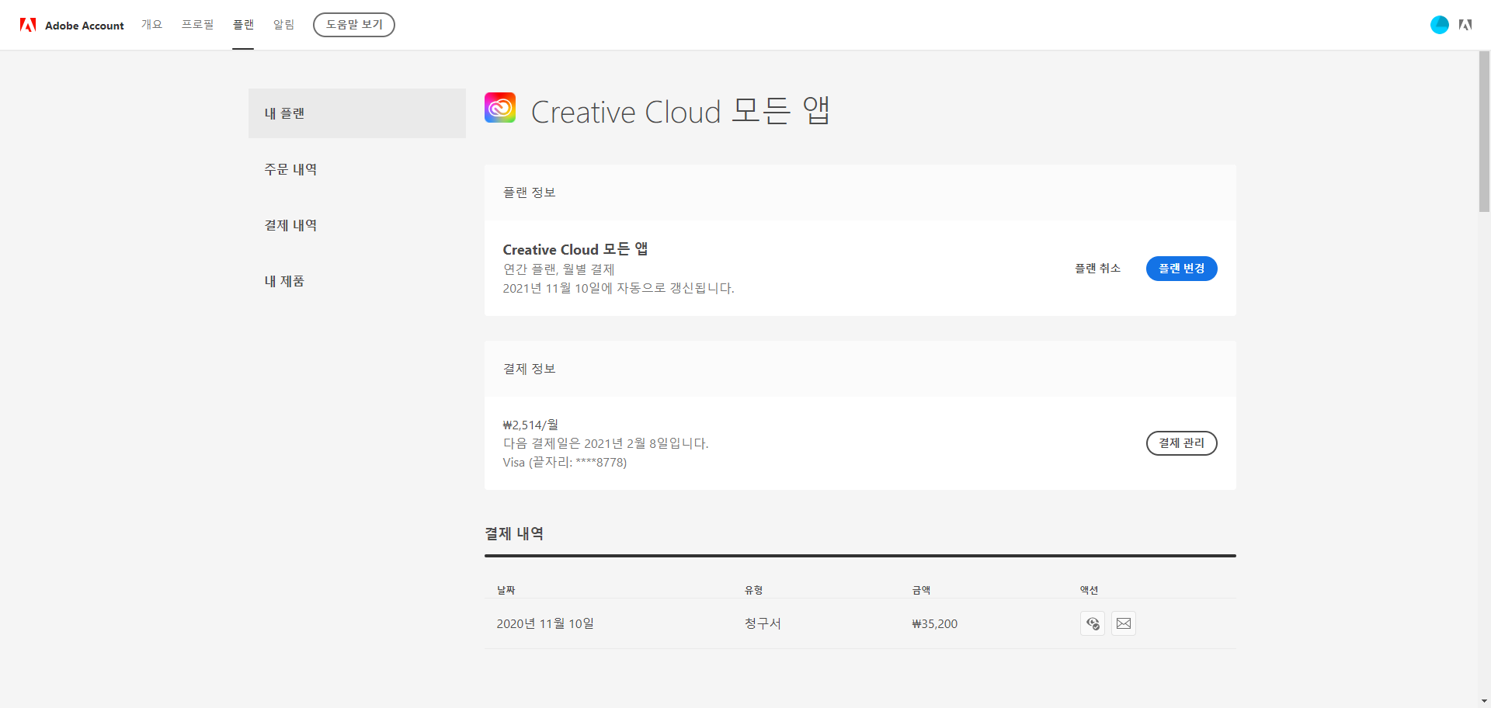Click the 플랜 취소 link
The width and height of the screenshot is (1491, 708).
(x=1097, y=269)
